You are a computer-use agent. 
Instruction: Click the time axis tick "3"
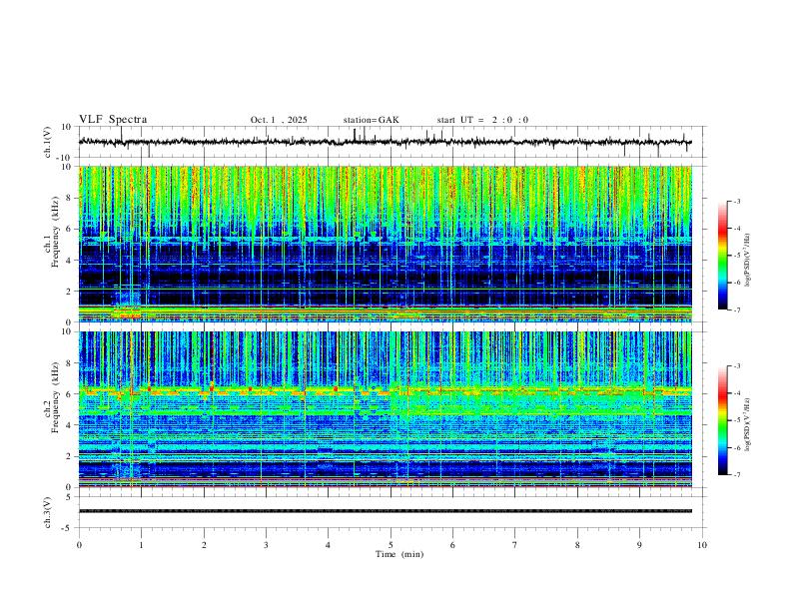tap(266, 545)
